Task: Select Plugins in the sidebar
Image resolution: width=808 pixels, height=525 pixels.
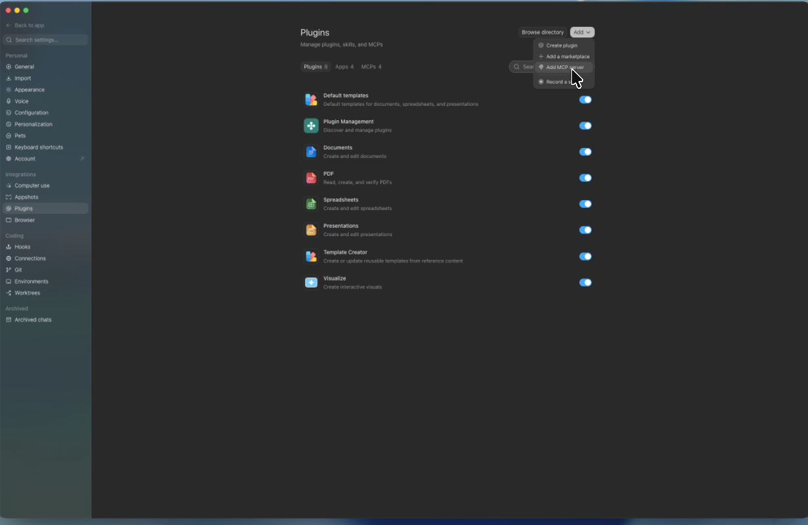Action: (45, 209)
